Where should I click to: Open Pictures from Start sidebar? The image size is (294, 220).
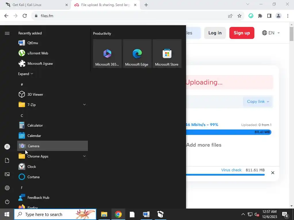click(x=7, y=174)
